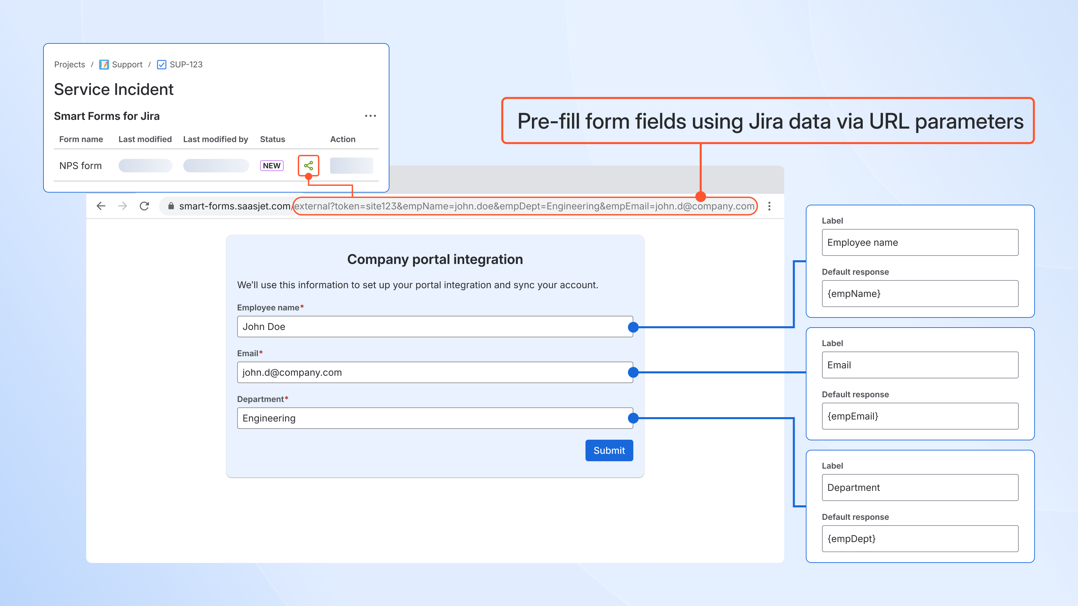1078x606 pixels.
Task: Click the lock icon in the address bar
Action: (171, 206)
